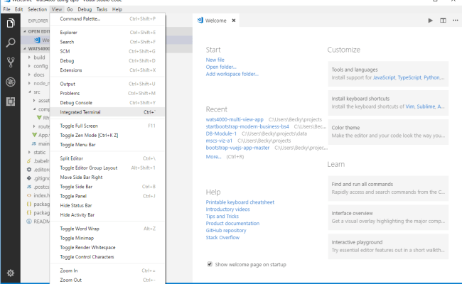Open the Go menu

(x=70, y=9)
